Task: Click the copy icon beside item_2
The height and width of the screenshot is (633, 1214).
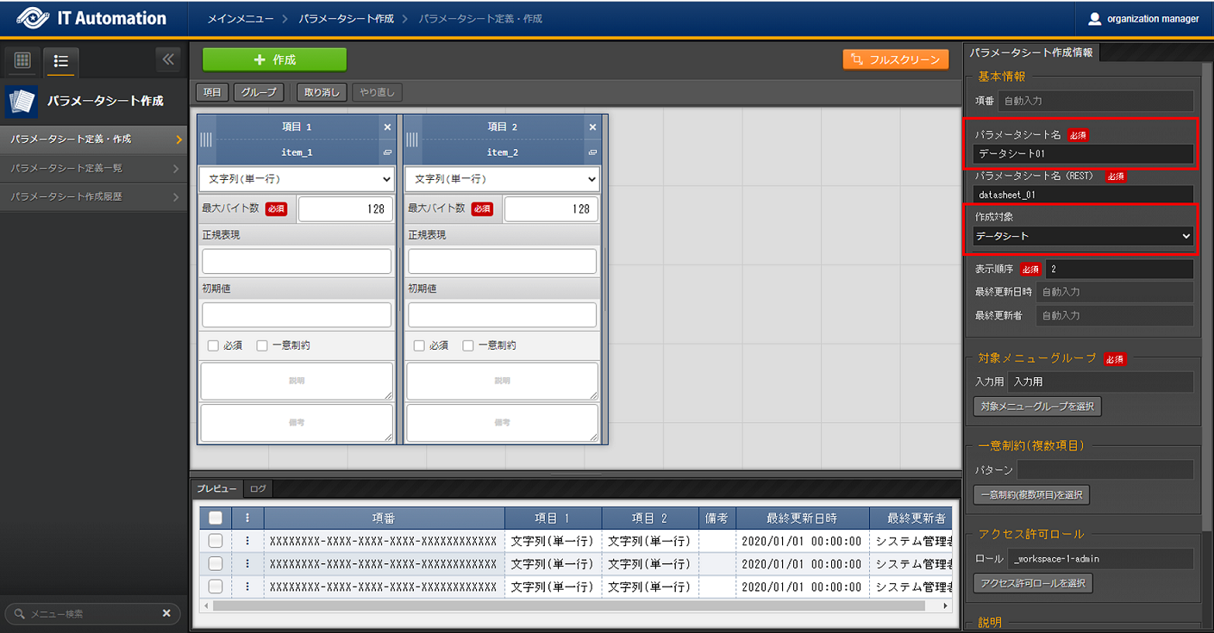Action: 592,152
